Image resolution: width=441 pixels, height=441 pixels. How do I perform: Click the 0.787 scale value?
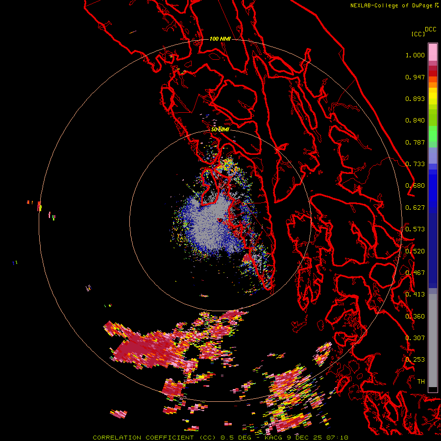[415, 142]
